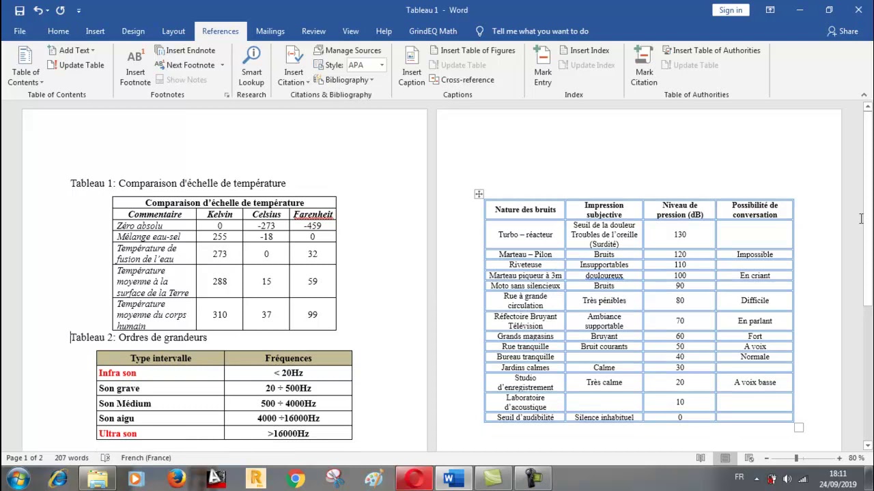Click the volume icon in system tray
The image size is (874, 491).
(x=787, y=479)
